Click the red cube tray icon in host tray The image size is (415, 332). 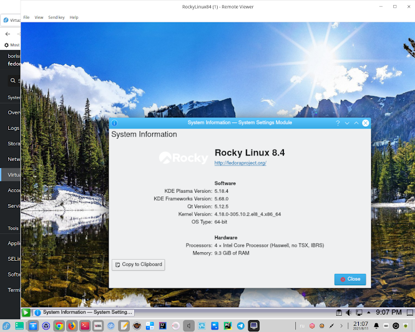[312, 326]
